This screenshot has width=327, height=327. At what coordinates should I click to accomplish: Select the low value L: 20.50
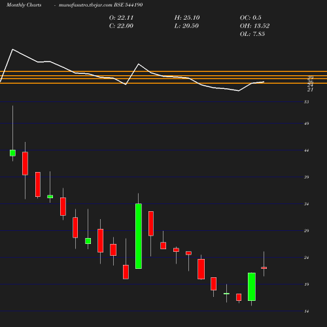(186, 26)
